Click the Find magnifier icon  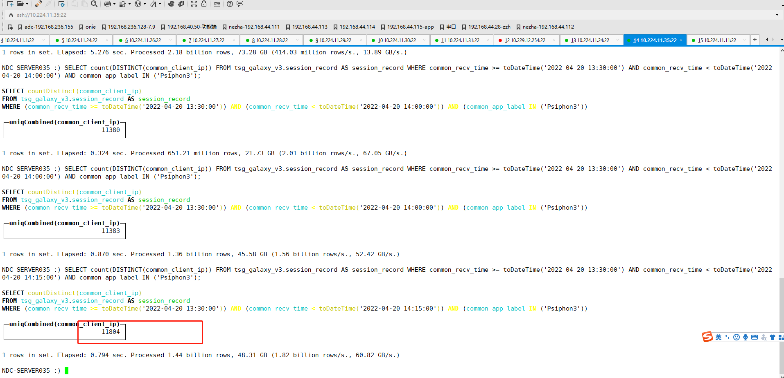94,4
